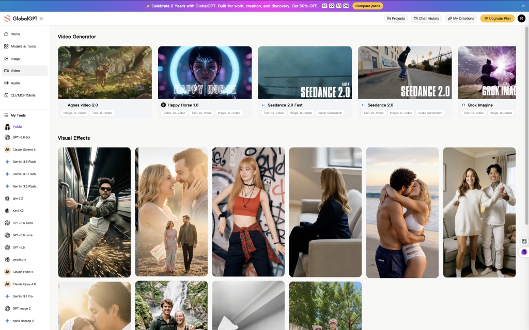Screen dimensions: 529x330
Task: Open the Happy Horse 1.0 card
Action: tap(205, 82)
